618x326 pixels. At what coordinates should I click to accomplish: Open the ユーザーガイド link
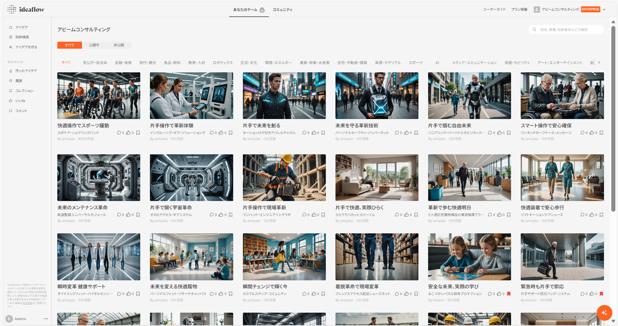[493, 9]
